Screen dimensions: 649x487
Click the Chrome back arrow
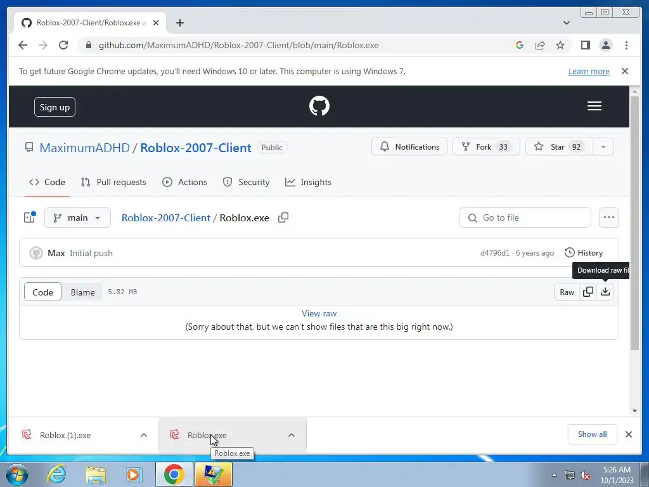(x=23, y=45)
